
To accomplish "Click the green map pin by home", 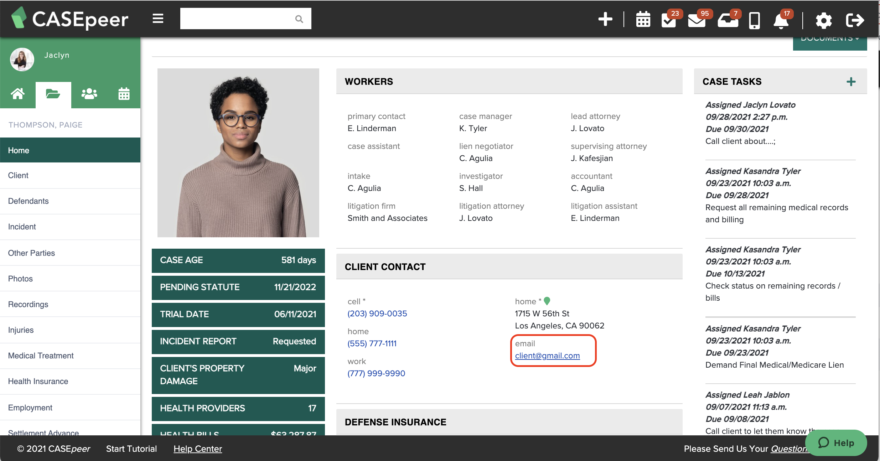I will click(547, 301).
